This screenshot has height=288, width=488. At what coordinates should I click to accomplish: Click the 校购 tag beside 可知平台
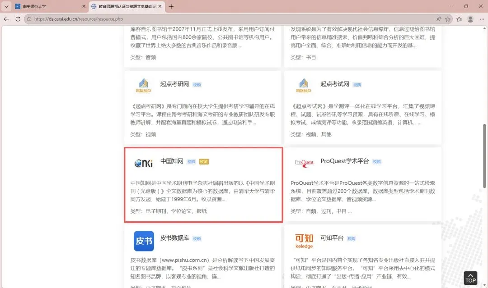(x=352, y=239)
